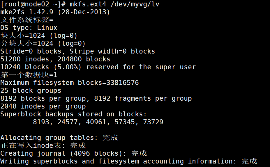Image resolution: width=270 pixels, height=167 pixels.
Task: Click the Creating journal (4096 blocks) text
Action: point(63,154)
